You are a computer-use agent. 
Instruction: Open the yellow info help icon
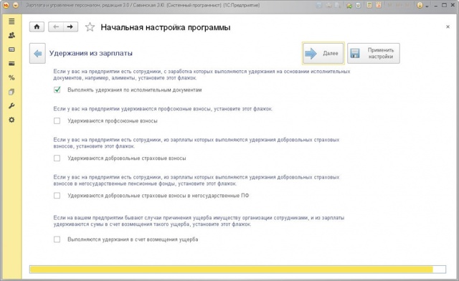point(420,5)
